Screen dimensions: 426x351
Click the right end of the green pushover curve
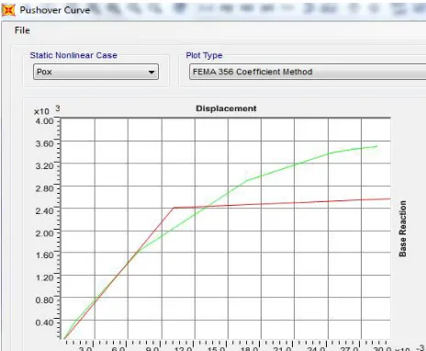376,146
